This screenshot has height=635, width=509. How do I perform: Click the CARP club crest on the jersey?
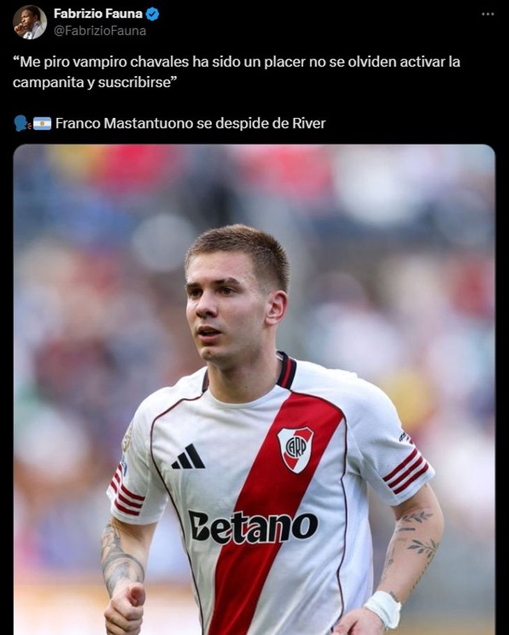296,449
